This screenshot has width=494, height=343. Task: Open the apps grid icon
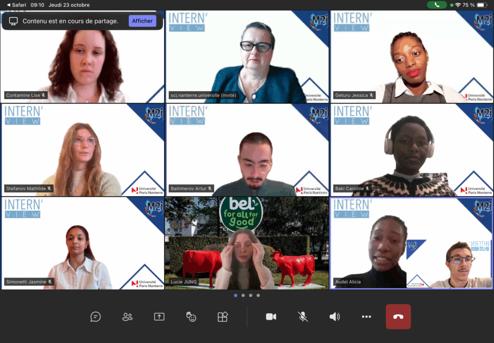pyautogui.click(x=222, y=317)
